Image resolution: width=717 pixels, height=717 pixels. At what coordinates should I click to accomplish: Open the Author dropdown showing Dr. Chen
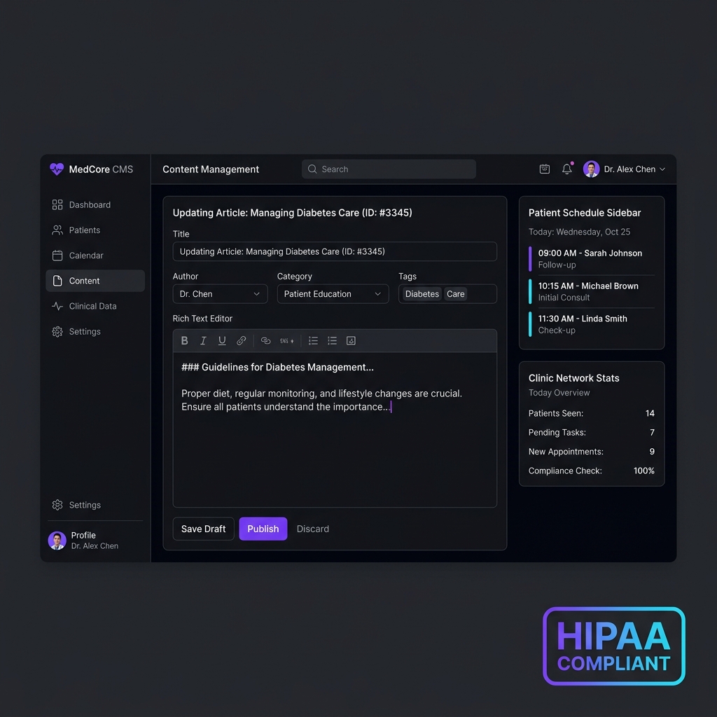point(220,294)
